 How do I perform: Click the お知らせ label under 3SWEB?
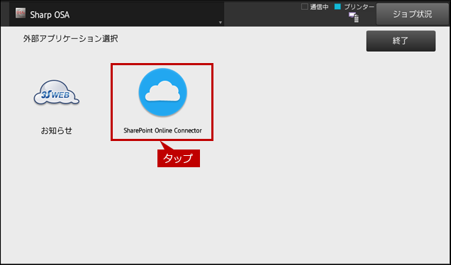[x=57, y=131]
